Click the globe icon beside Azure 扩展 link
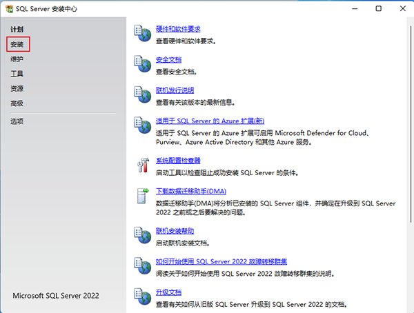 [x=143, y=125]
